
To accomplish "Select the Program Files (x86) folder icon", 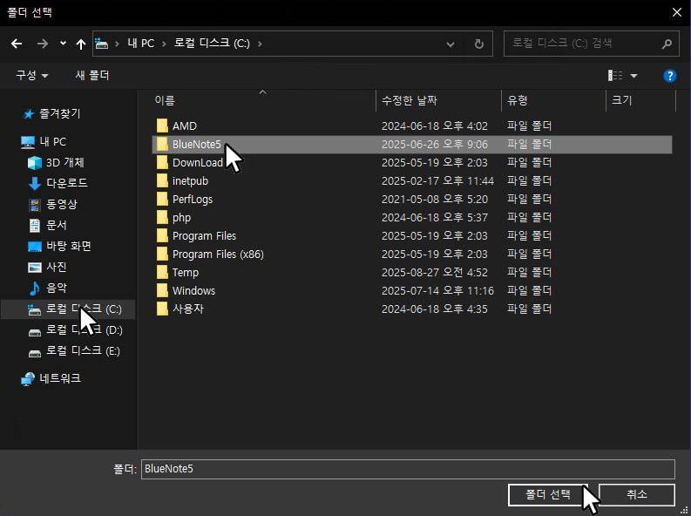I will click(162, 254).
